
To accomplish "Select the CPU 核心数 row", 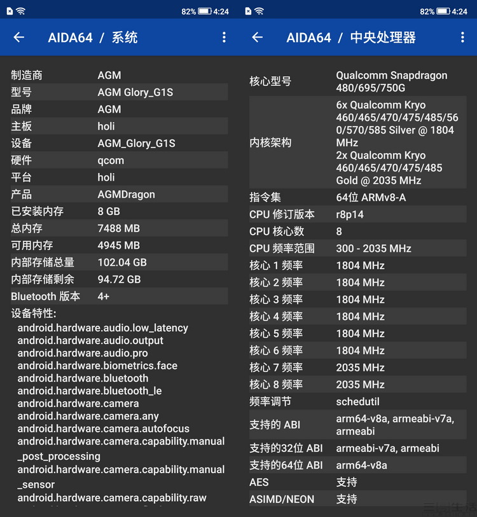I will (x=358, y=231).
